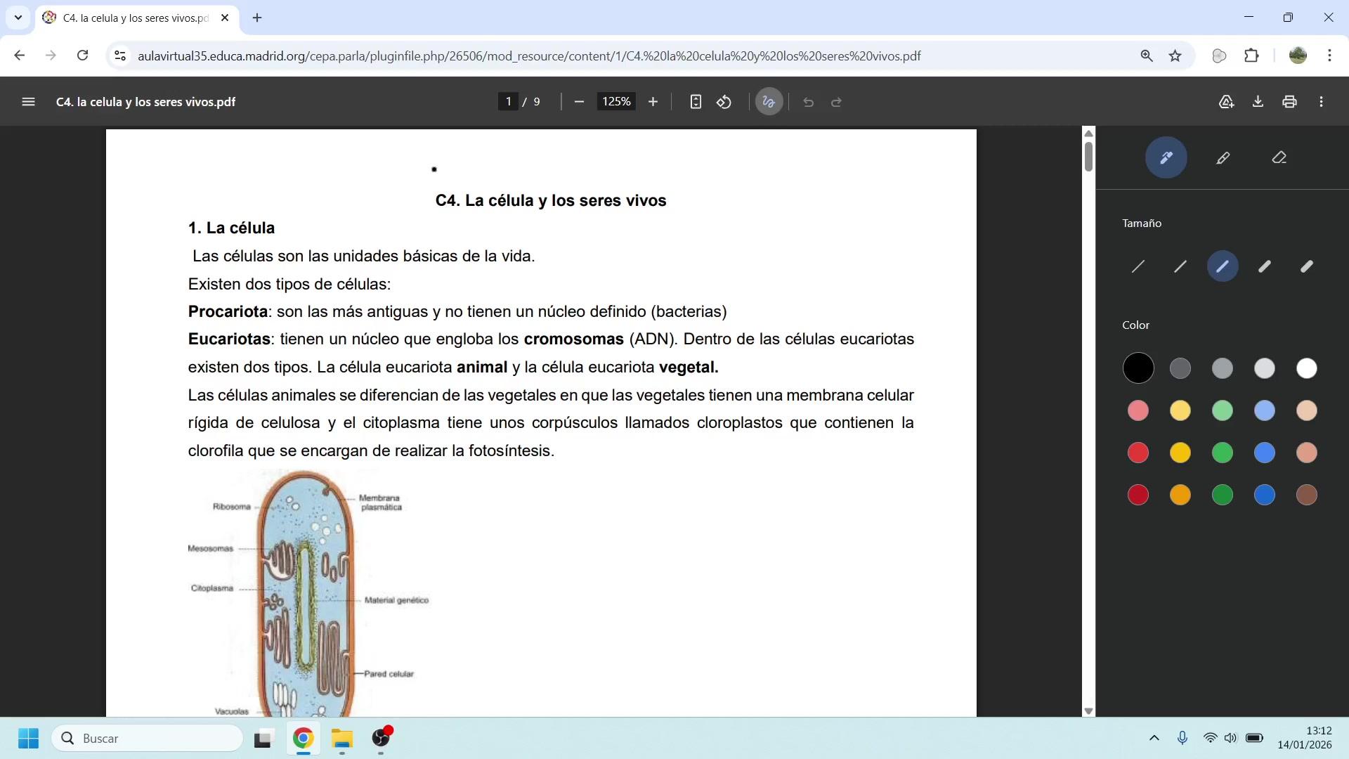Print the PDF document
Screen dimensions: 1349x759
pyautogui.click(x=1289, y=102)
